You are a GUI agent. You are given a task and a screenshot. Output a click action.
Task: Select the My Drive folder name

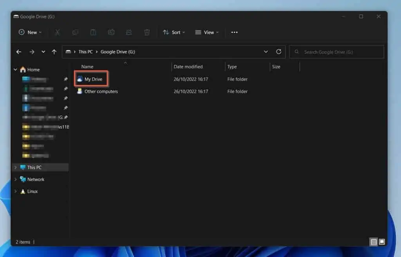tap(93, 79)
